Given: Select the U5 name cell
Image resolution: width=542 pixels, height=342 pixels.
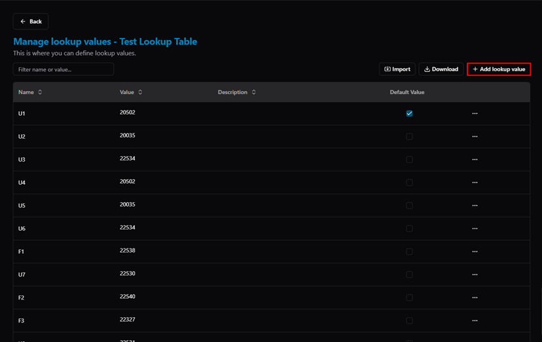Looking at the screenshot, I should pyautogui.click(x=22, y=205).
